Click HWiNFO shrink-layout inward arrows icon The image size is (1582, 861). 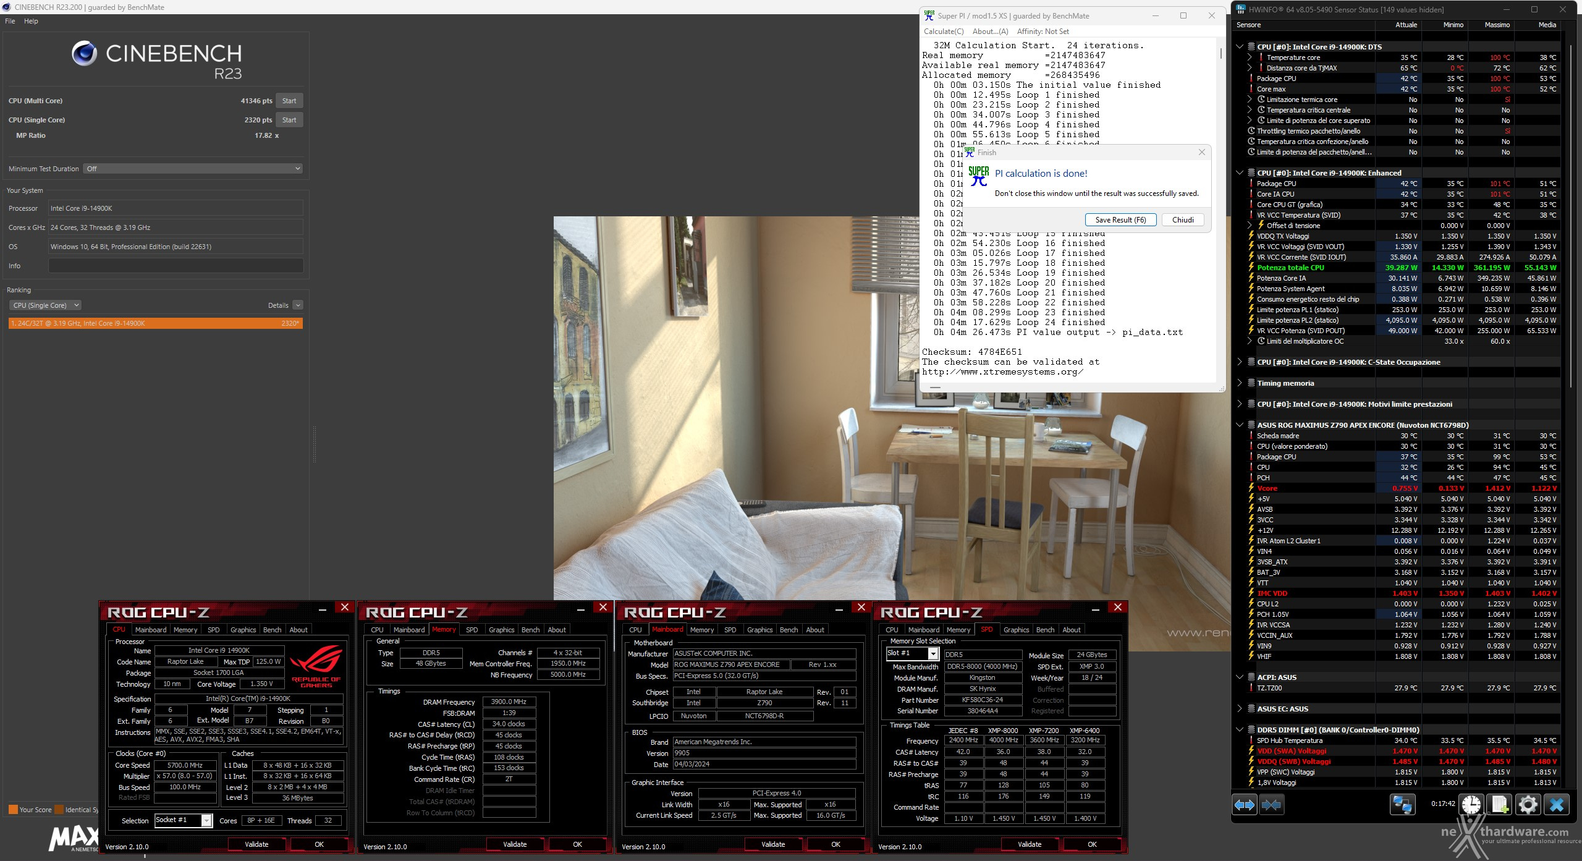(1271, 805)
